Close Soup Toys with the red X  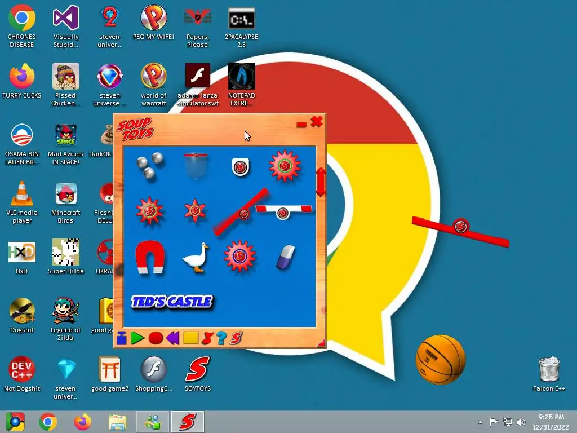point(317,122)
